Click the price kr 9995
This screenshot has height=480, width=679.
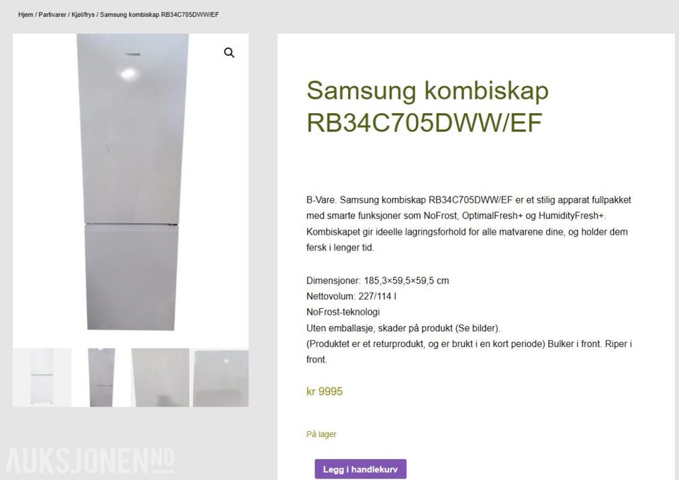(x=325, y=392)
